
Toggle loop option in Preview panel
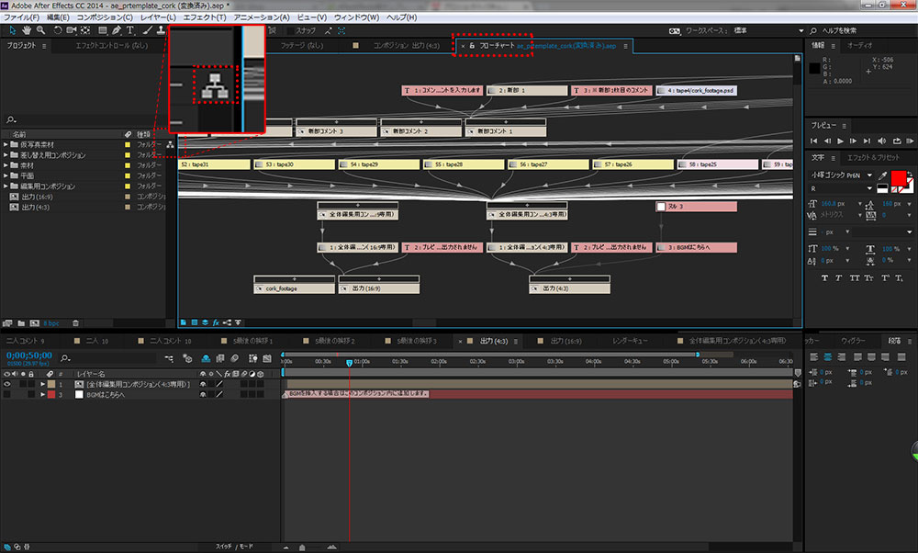(x=896, y=141)
